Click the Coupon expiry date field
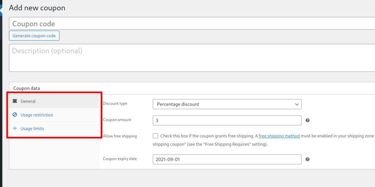The height and width of the screenshot is (187, 375). coord(227,159)
